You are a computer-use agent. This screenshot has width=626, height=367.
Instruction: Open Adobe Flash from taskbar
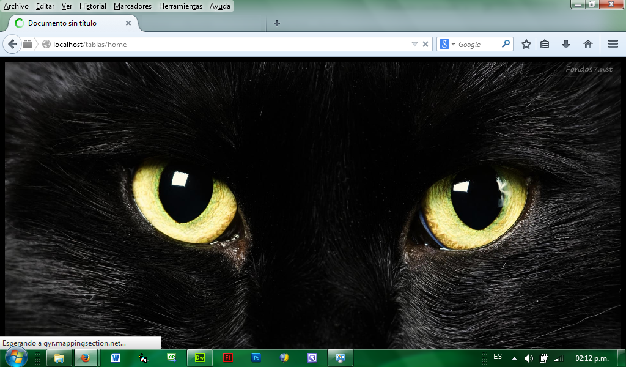[228, 358]
